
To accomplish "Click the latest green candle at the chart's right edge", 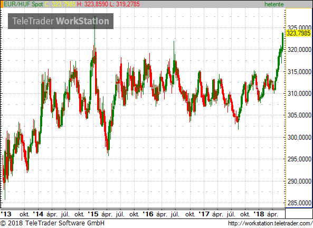I will pyautogui.click(x=283, y=42).
